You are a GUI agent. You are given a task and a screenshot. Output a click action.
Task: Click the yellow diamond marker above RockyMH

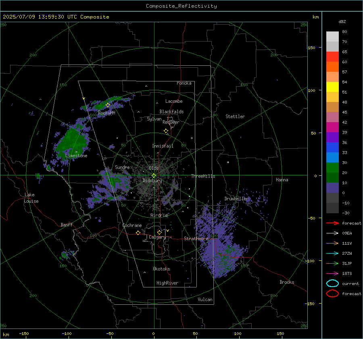click(108, 105)
